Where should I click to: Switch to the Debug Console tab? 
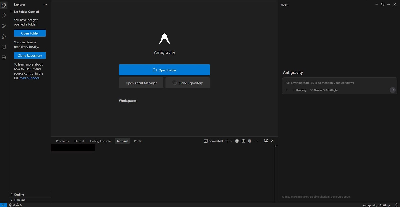100,141
